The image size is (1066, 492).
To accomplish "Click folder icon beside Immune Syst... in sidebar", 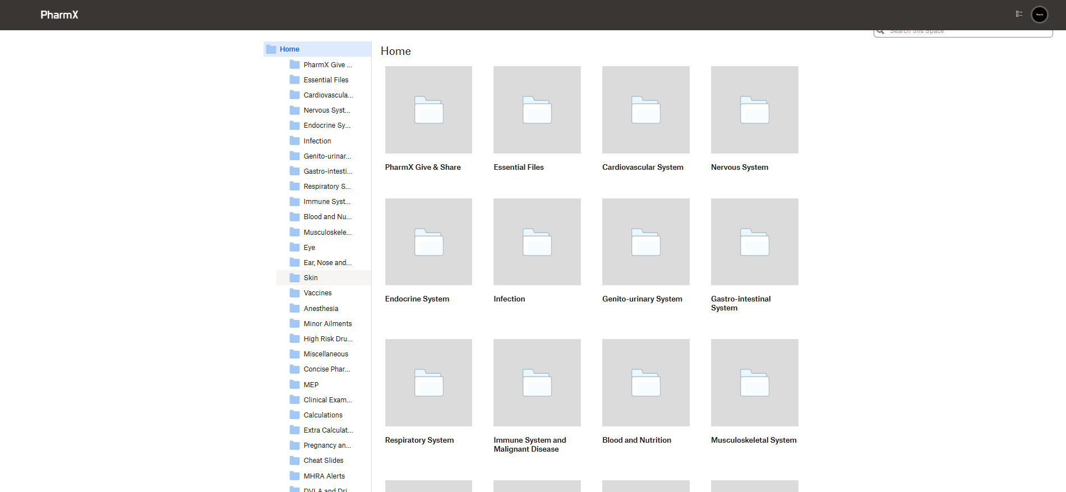I will [294, 201].
